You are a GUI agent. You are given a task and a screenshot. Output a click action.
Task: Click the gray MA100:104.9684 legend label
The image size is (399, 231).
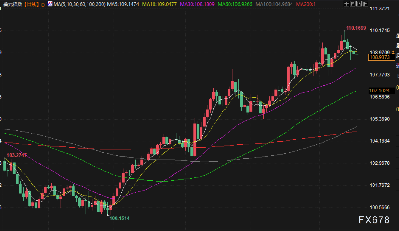point(274,4)
